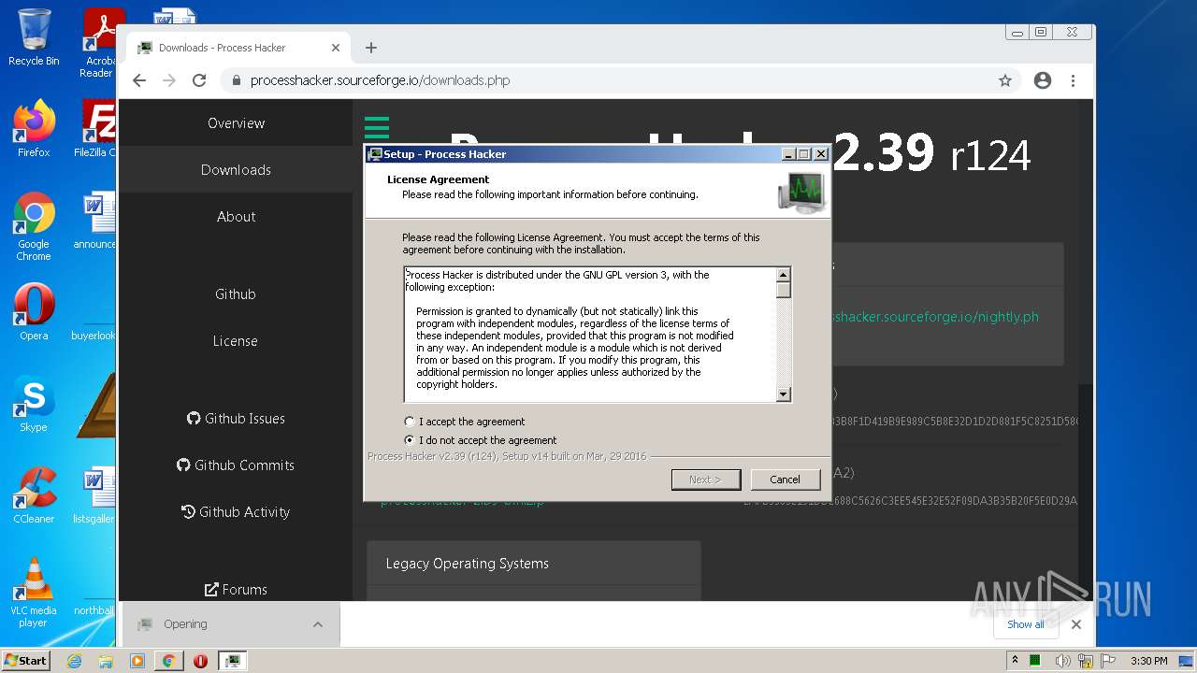The height and width of the screenshot is (673, 1197).
Task: Select the Downloads - Process Hacker tab
Action: [x=238, y=48]
